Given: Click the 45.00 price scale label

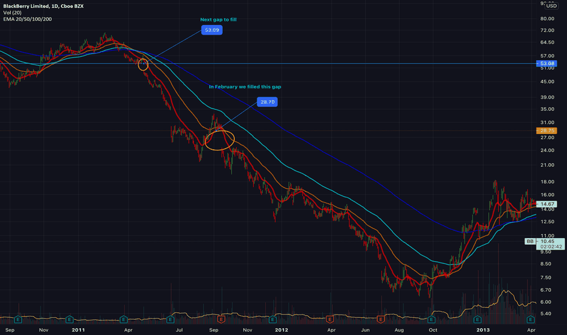Looking at the screenshot, I should [x=547, y=82].
